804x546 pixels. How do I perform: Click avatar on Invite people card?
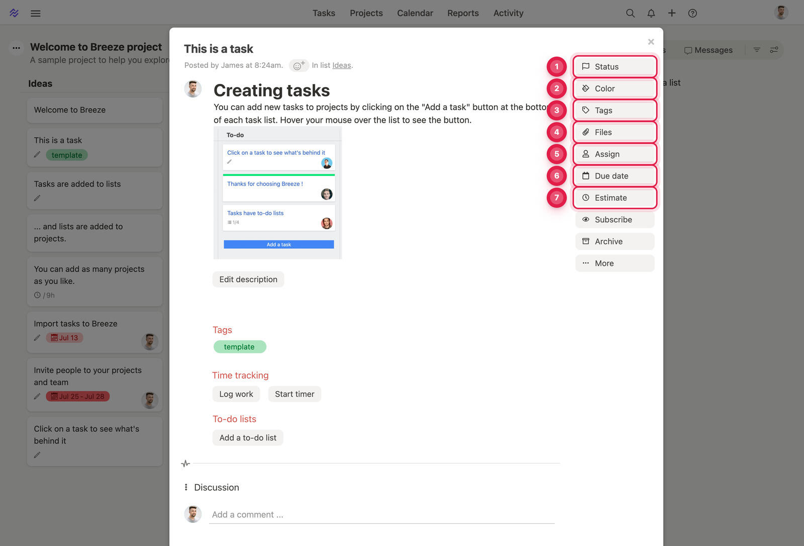(150, 400)
